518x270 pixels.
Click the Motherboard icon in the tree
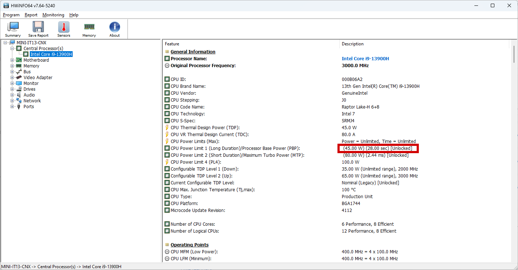click(x=19, y=60)
